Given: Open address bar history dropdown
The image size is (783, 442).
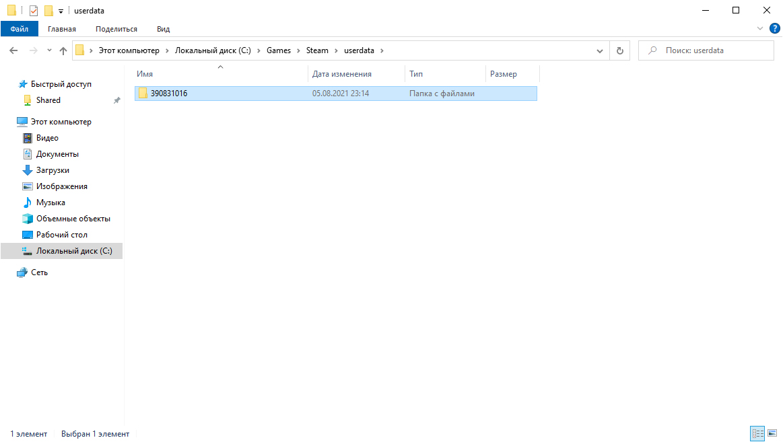Looking at the screenshot, I should pos(600,50).
